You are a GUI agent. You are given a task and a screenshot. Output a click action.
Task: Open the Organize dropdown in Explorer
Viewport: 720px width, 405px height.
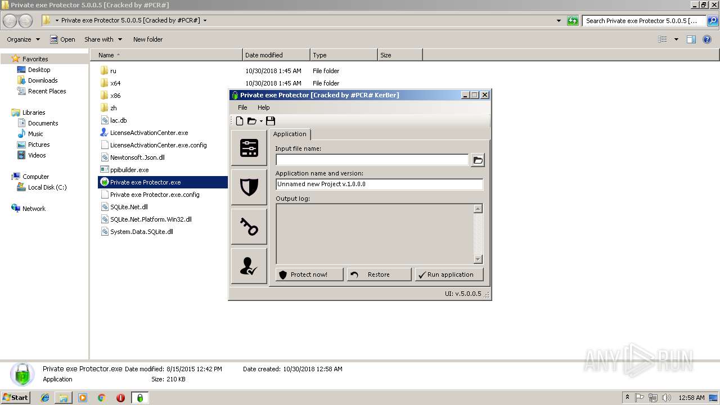(23, 39)
